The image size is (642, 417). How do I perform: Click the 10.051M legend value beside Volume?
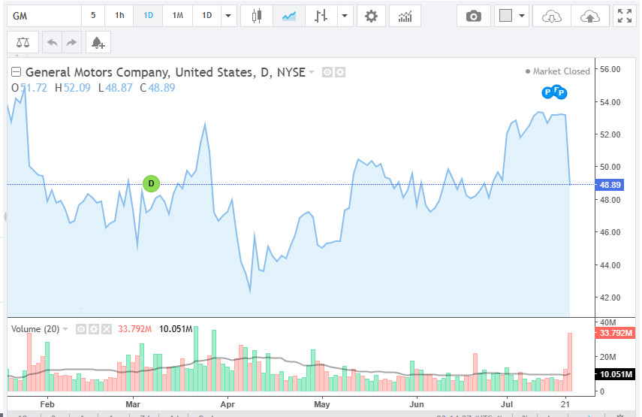176,329
